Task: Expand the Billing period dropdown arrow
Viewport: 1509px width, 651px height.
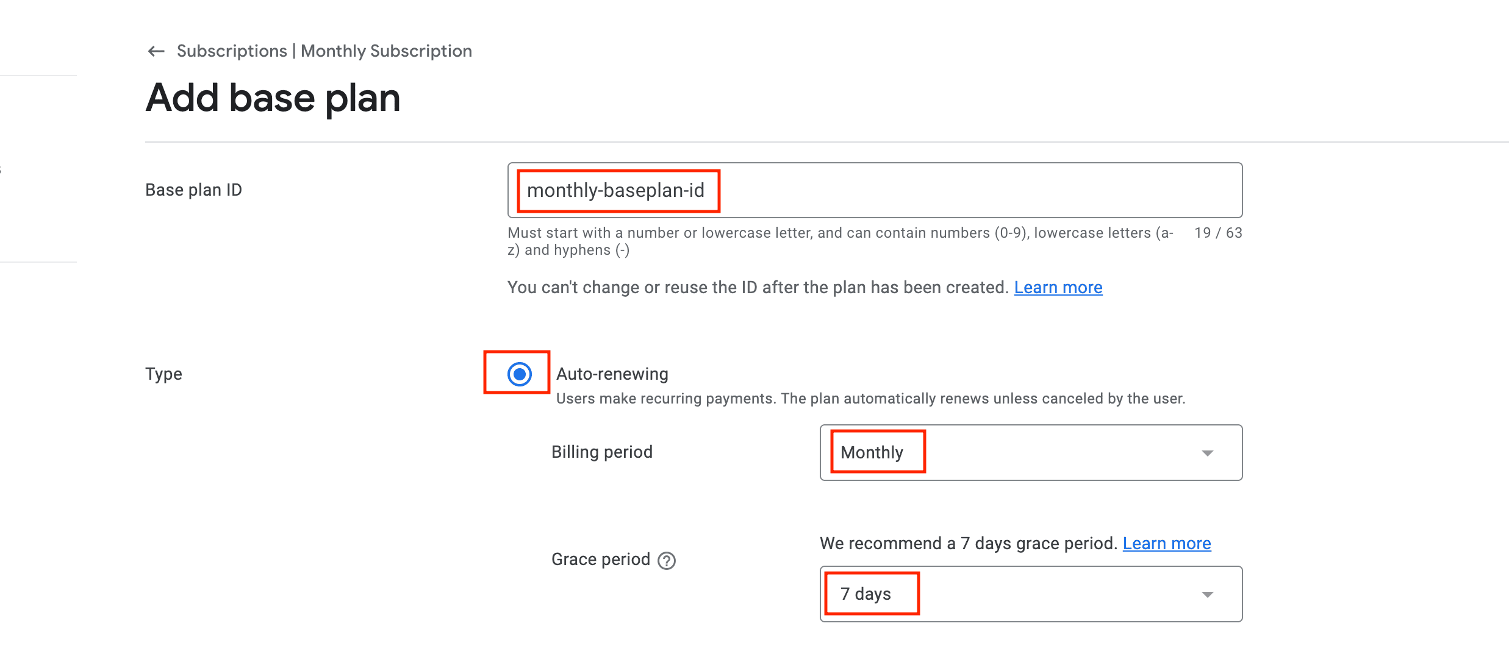Action: tap(1207, 453)
